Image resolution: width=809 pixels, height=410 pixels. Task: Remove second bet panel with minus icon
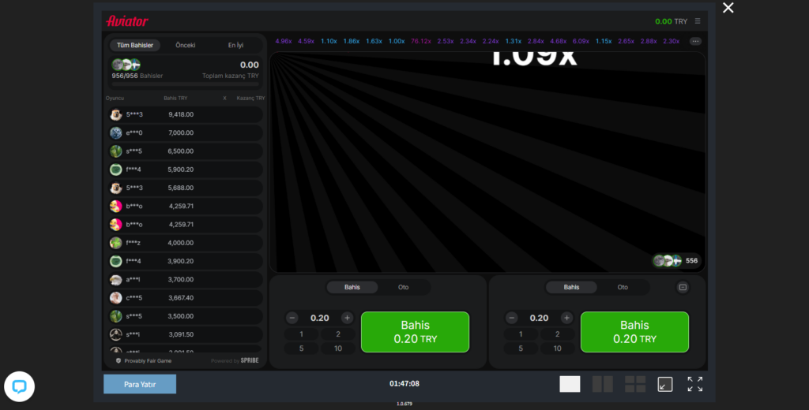[683, 288]
